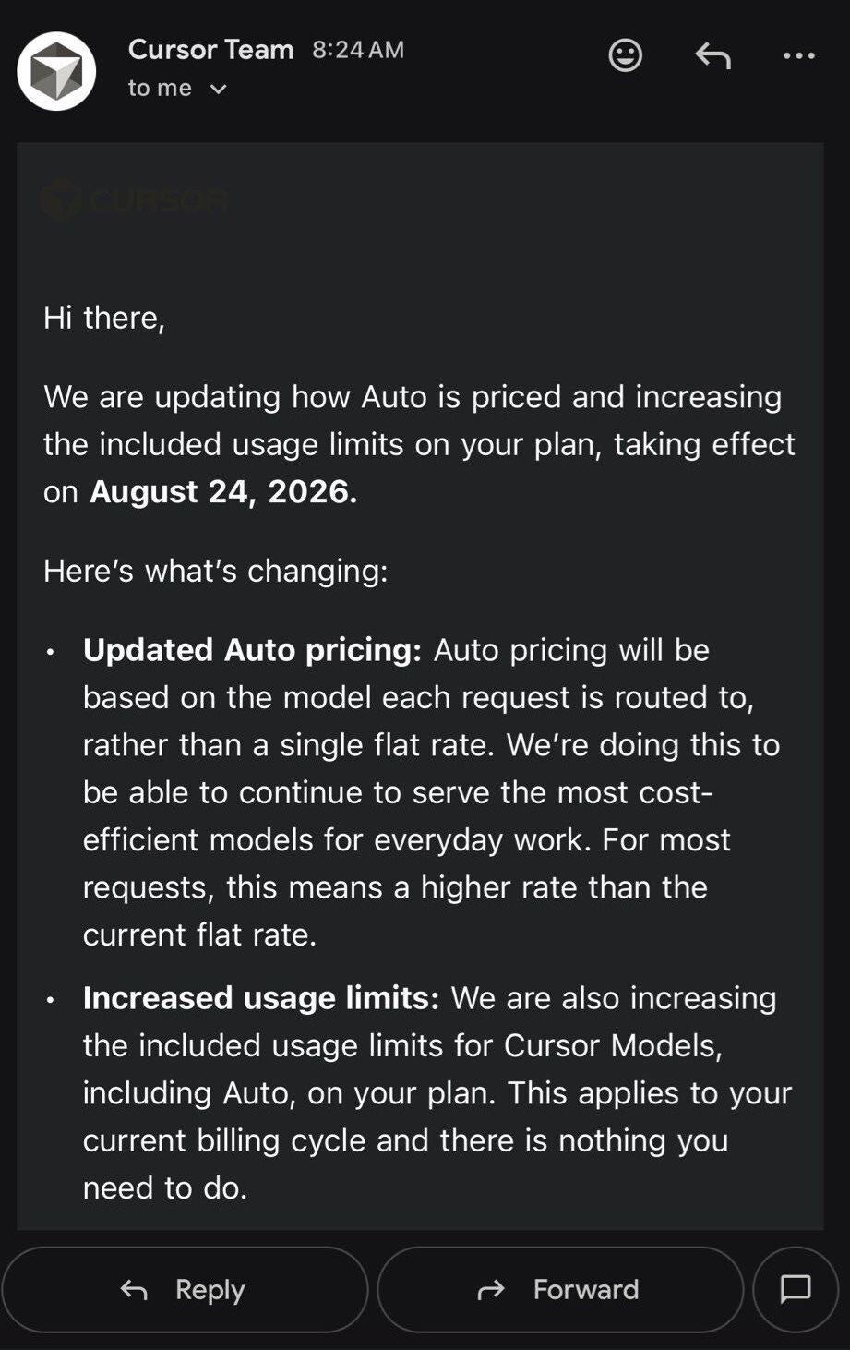Screen dimensions: 850x1350
Task: Click the faded Cursor logo in the email body
Action: tap(136, 200)
